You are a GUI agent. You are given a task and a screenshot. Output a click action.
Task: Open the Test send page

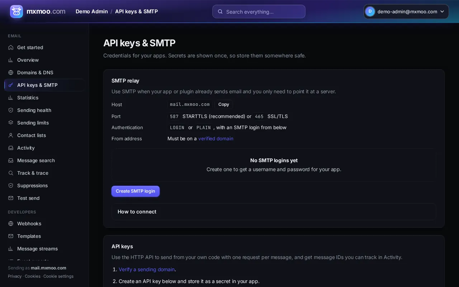coord(44,198)
